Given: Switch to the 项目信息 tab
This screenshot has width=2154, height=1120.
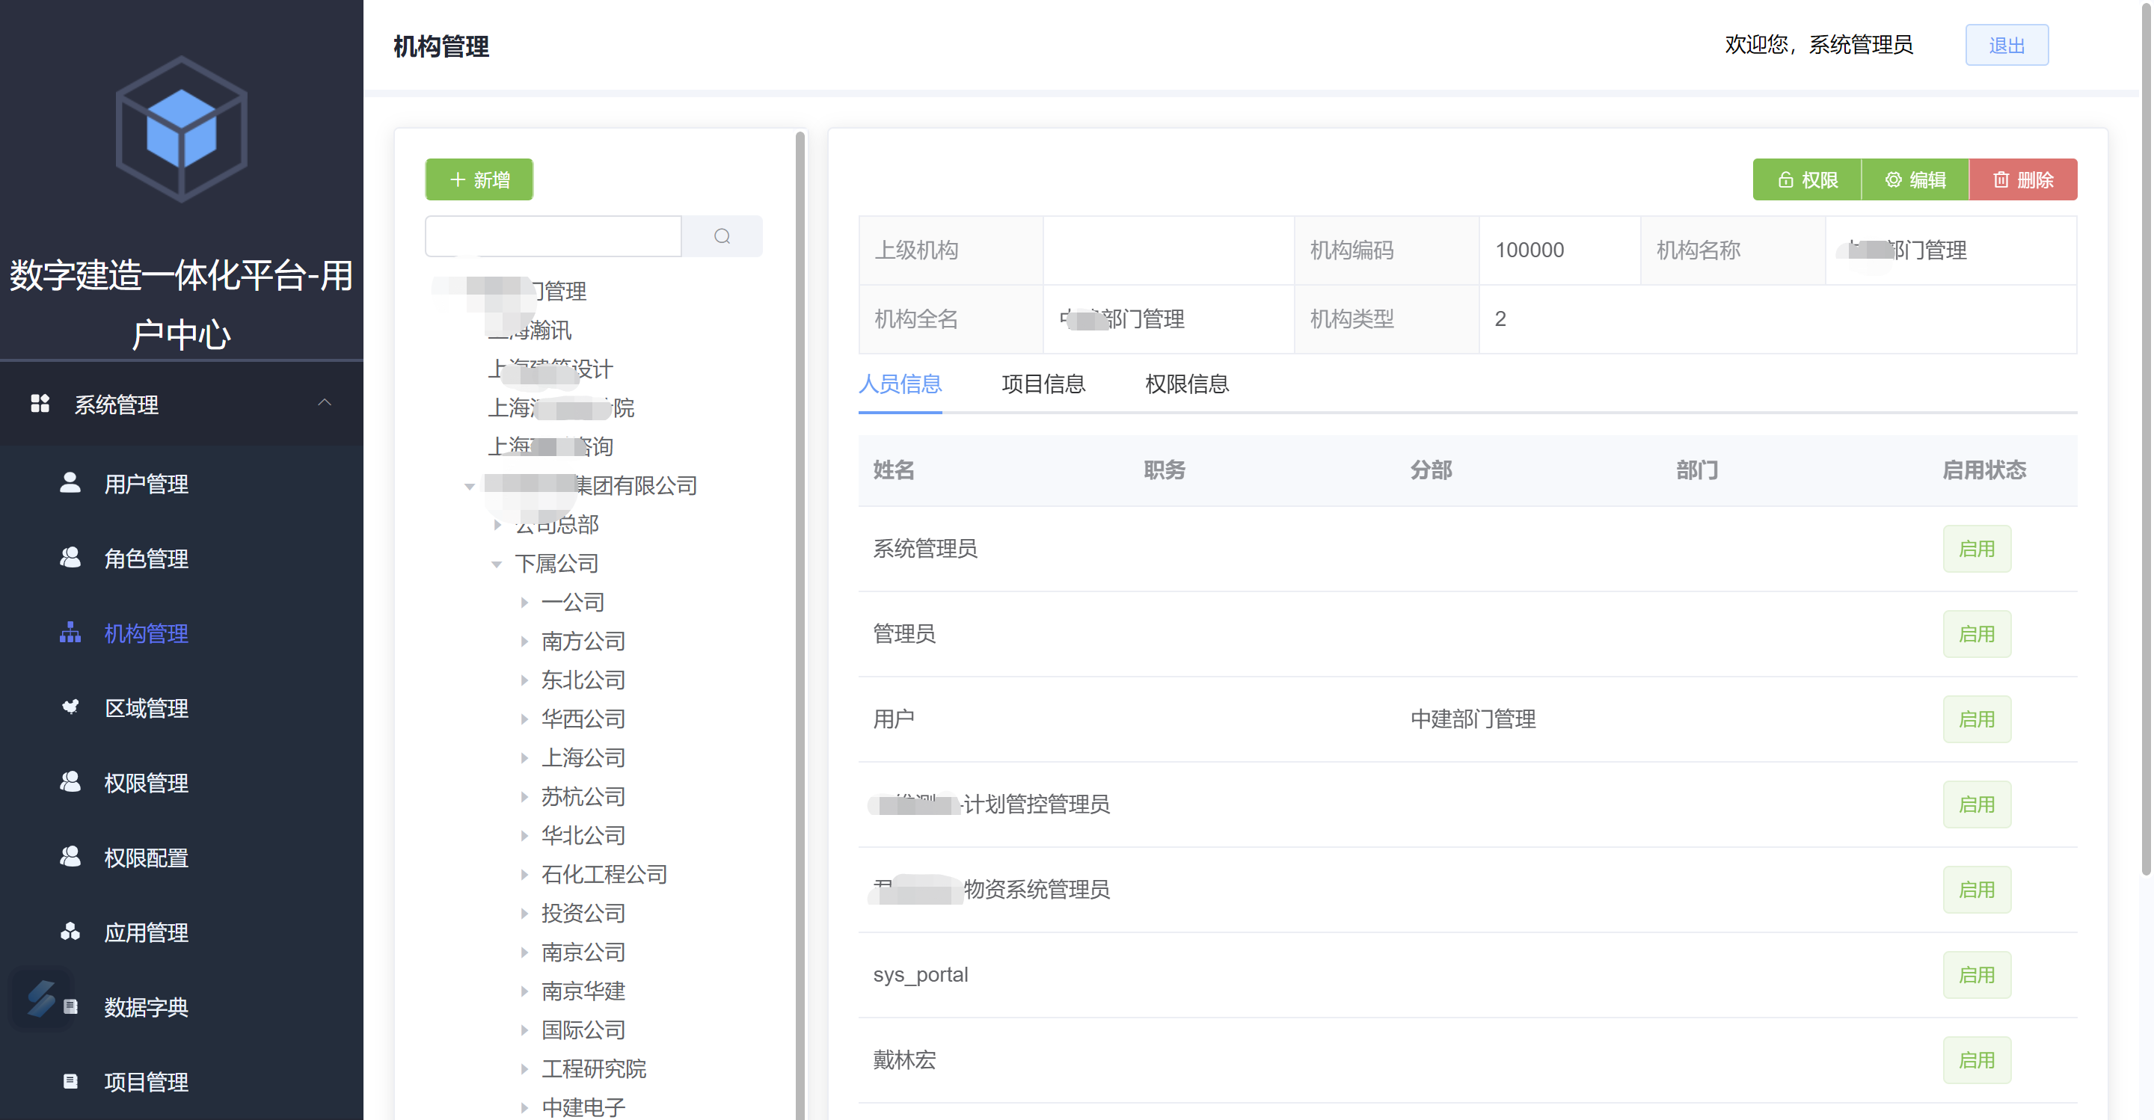Looking at the screenshot, I should 1043,384.
